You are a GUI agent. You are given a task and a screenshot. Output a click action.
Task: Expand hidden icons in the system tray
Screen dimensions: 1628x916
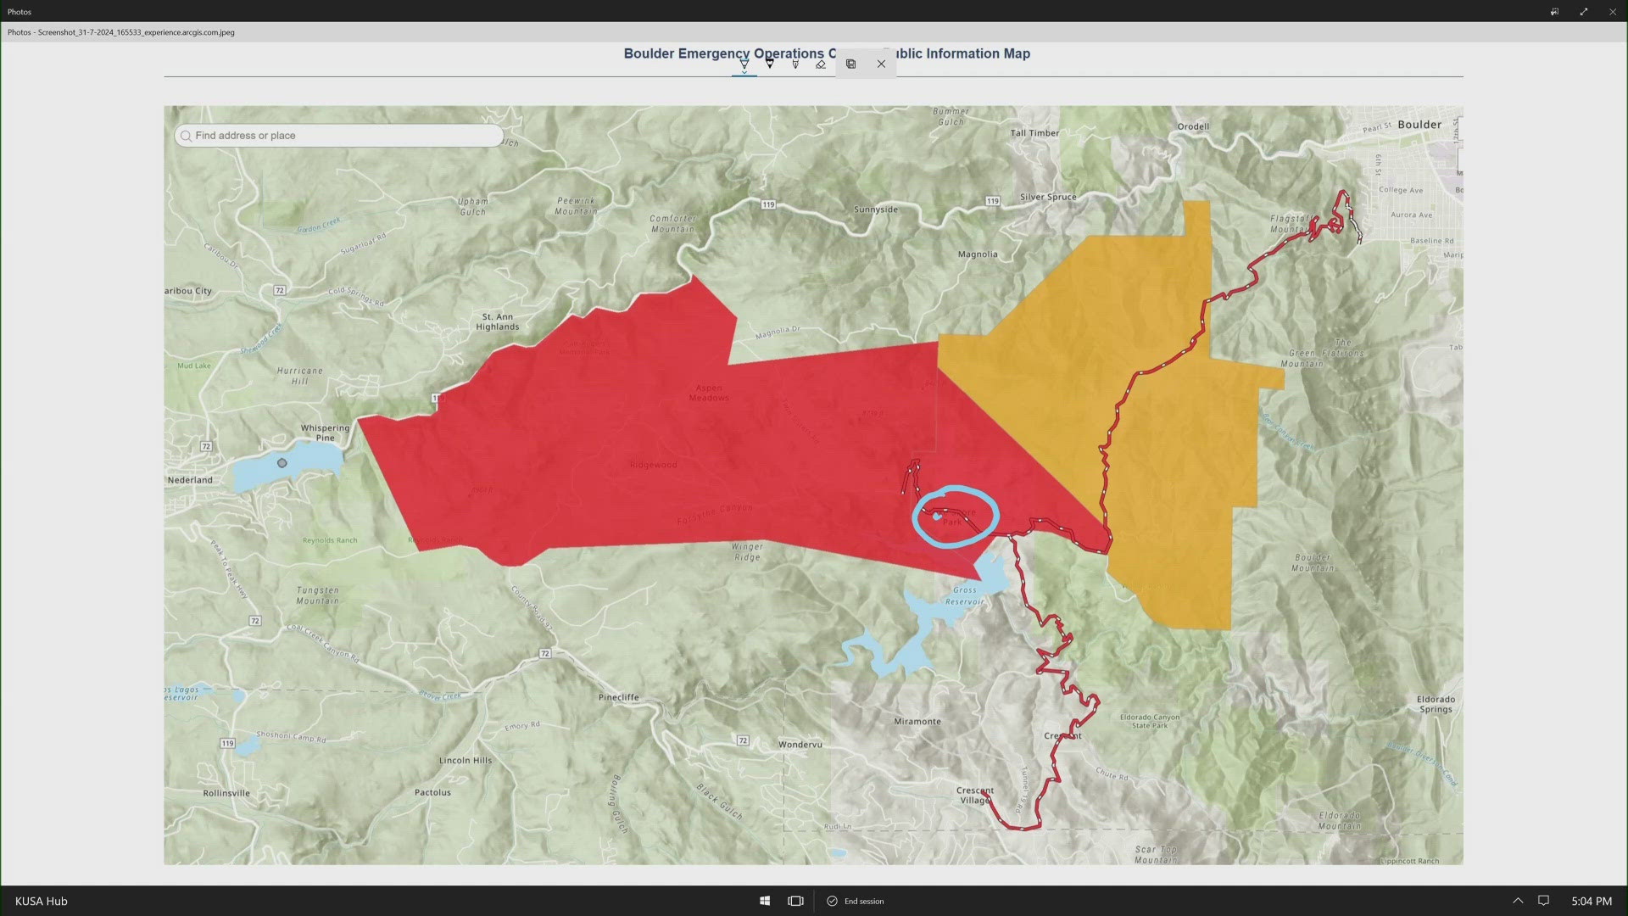click(1517, 901)
